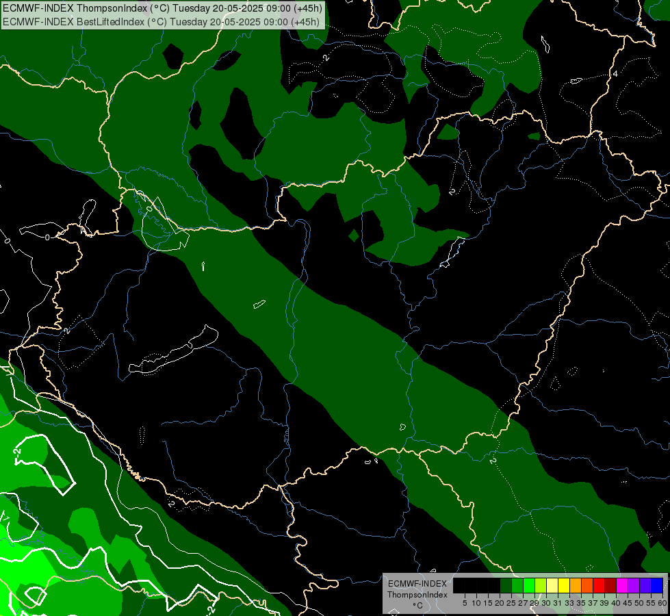
Task: Pick the yellow-green 29–30 legend swatch
Action: click(541, 585)
